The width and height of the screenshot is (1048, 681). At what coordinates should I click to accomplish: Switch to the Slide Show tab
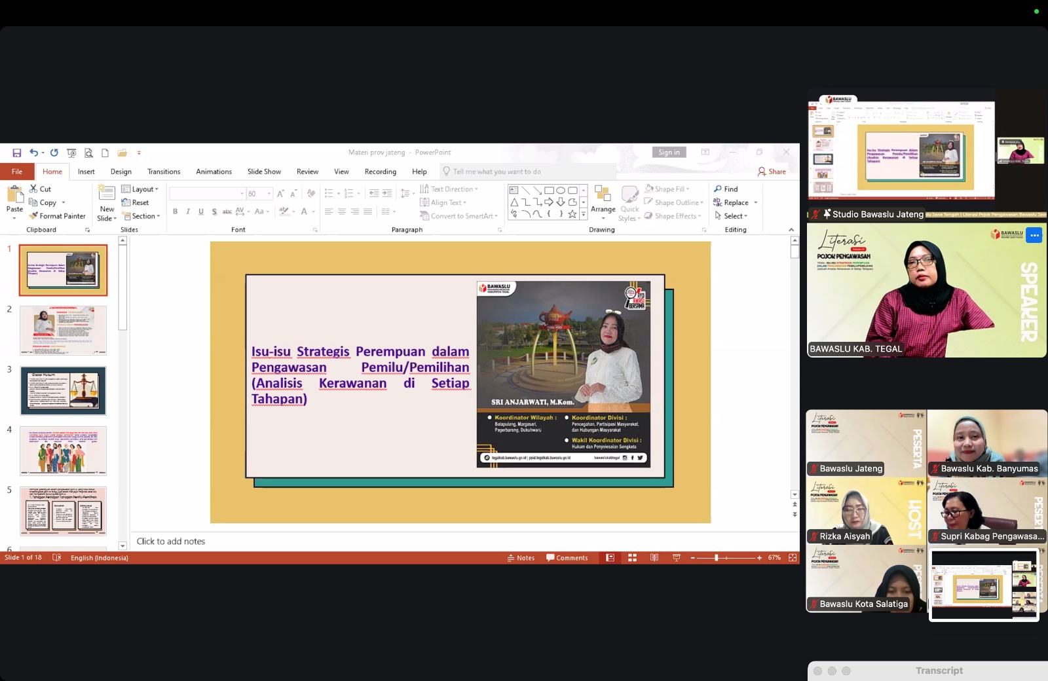click(264, 172)
